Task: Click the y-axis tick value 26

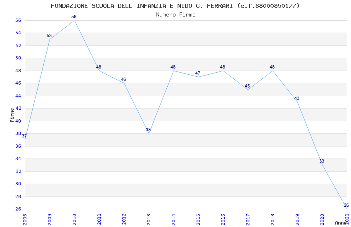Action: coord(18,209)
